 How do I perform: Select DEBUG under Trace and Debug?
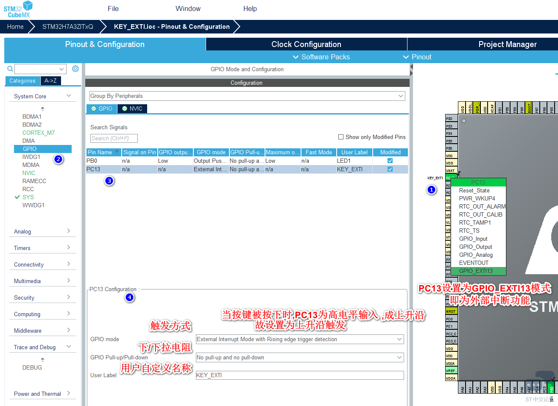pyautogui.click(x=32, y=367)
